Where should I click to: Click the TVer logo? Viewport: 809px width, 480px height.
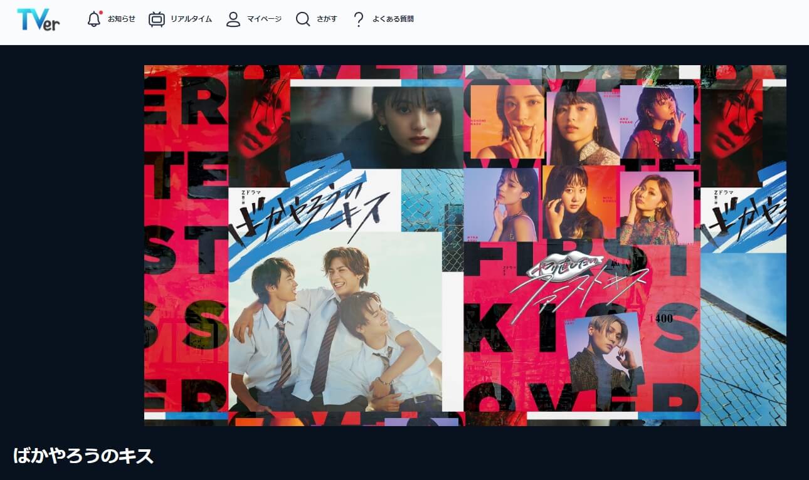38,19
